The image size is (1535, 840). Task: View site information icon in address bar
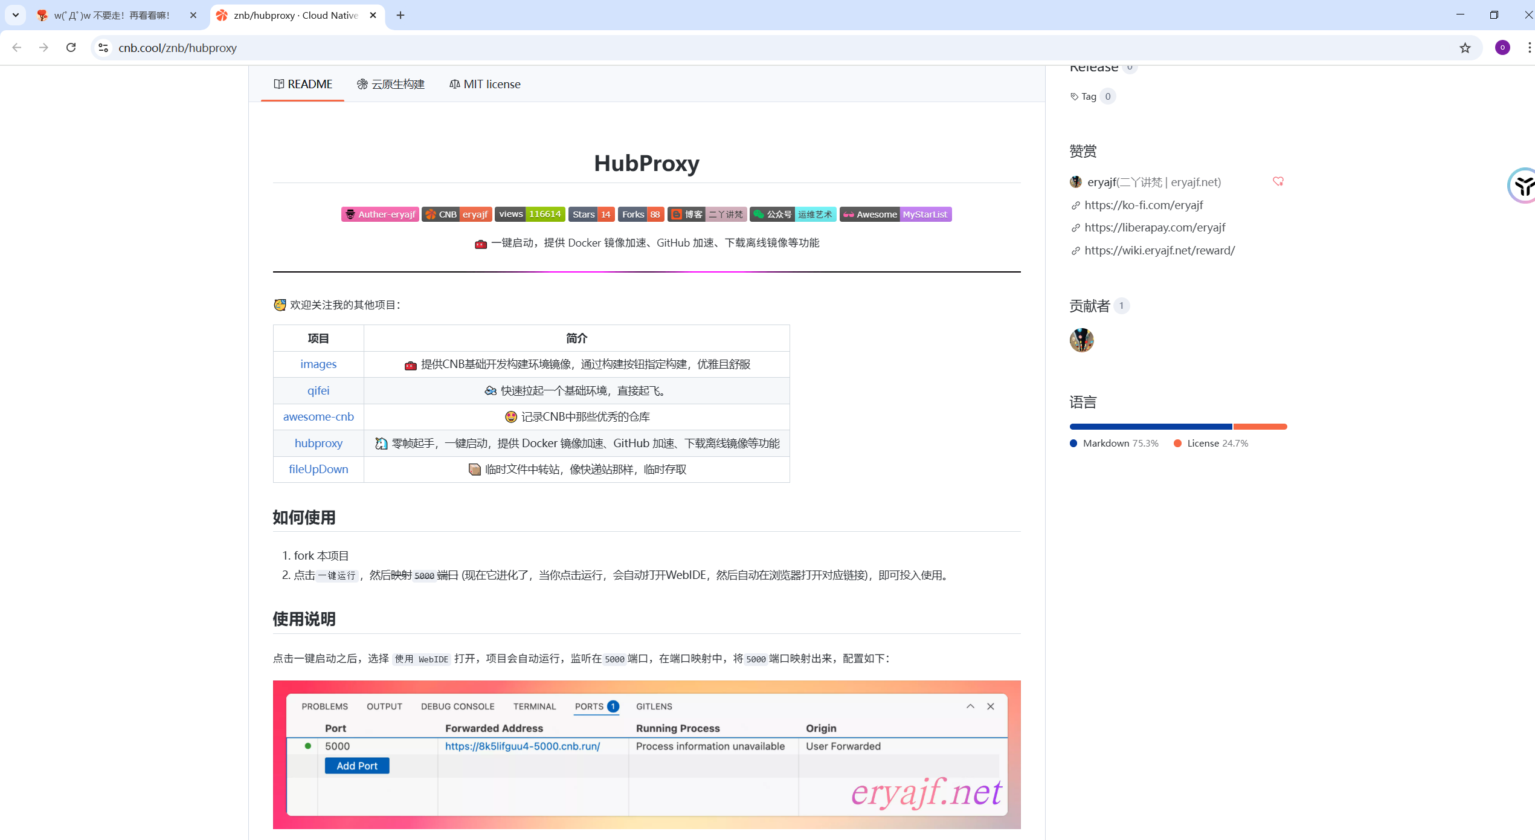coord(104,48)
